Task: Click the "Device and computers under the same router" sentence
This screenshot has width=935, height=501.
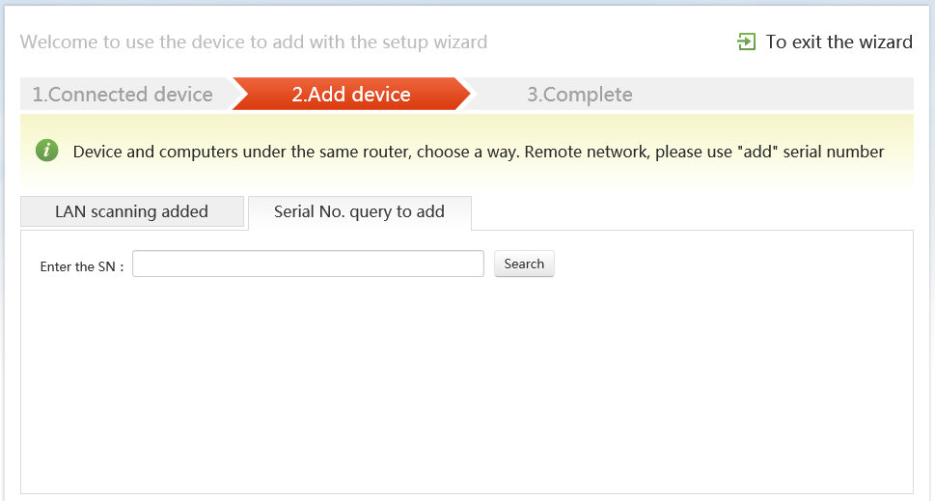Action: click(239, 152)
